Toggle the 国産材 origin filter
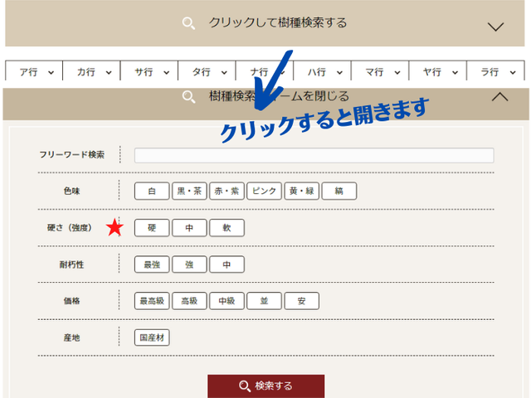The image size is (531, 398). point(152,337)
